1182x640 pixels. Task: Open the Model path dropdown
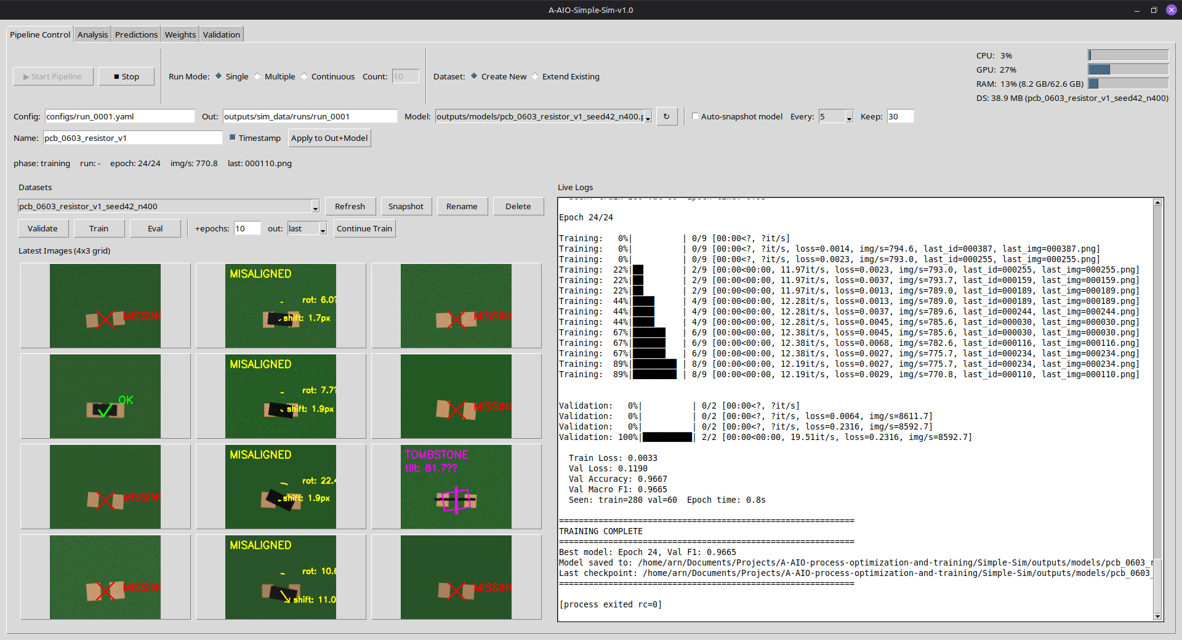[x=648, y=117]
